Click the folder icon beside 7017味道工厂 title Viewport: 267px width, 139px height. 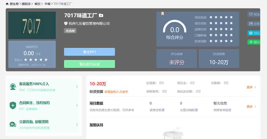[101, 16]
